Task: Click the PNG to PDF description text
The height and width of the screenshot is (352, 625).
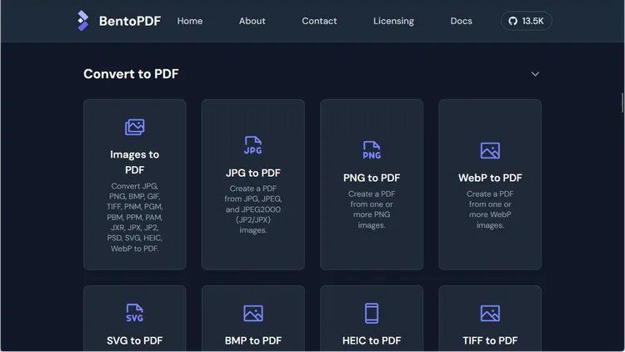Action: click(372, 209)
